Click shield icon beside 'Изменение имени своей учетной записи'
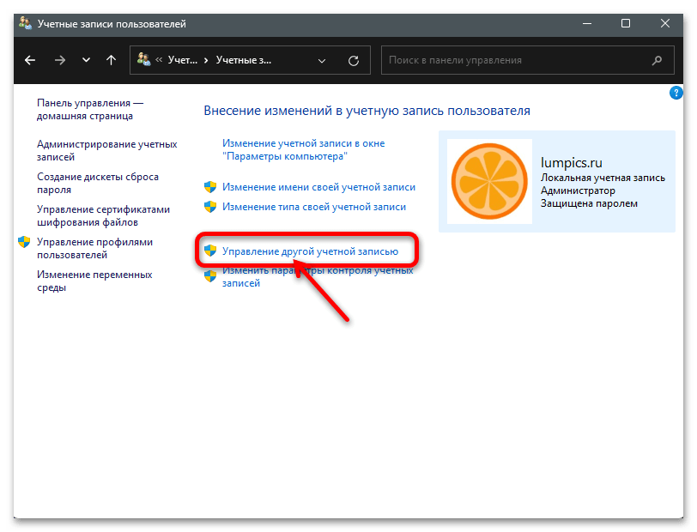The width and height of the screenshot is (697, 532). 210,187
